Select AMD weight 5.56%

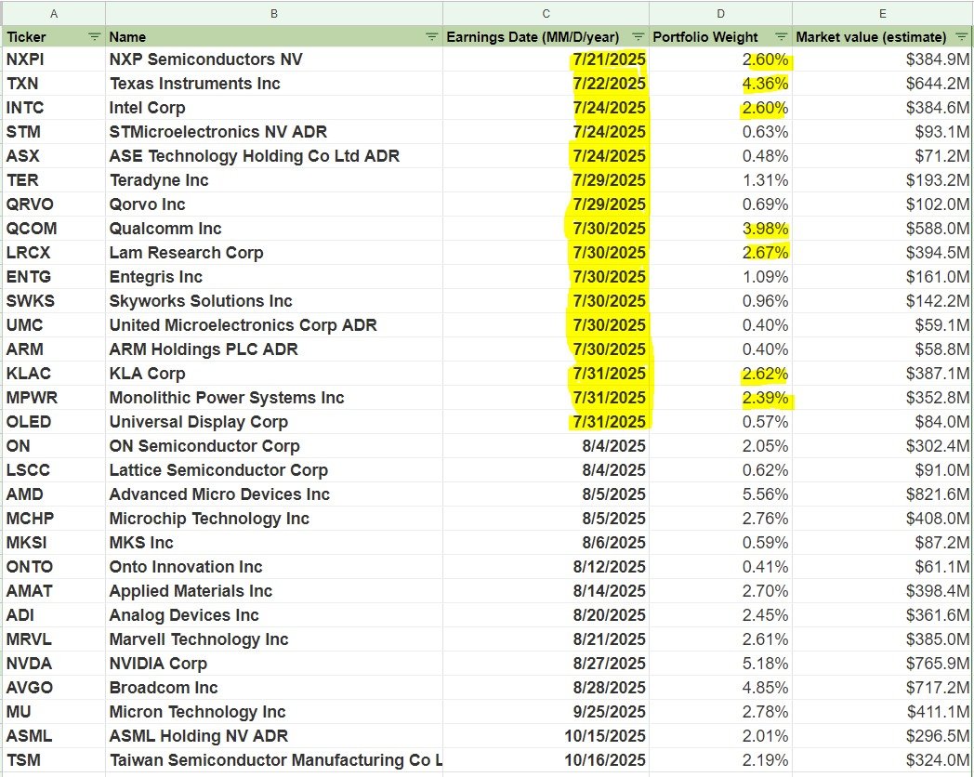(x=720, y=495)
